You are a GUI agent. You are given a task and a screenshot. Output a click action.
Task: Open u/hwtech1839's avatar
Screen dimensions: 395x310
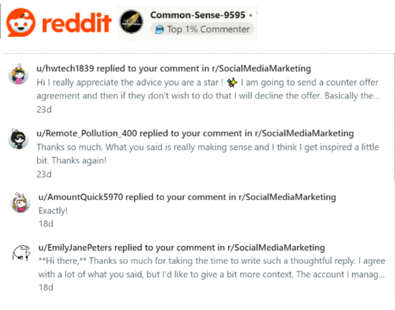(19, 75)
